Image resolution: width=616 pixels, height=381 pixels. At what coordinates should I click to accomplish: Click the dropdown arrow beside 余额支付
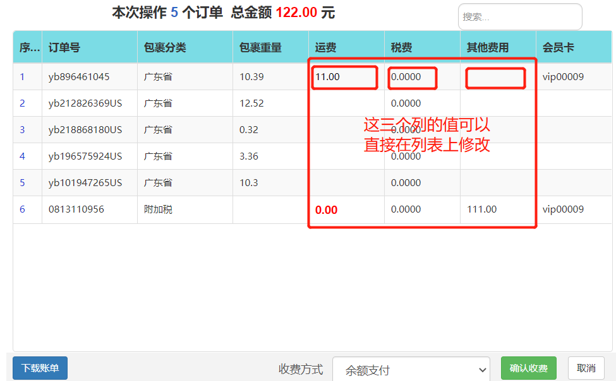coord(483,370)
